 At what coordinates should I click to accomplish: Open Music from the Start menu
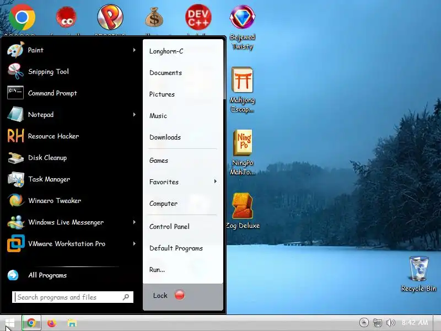tap(158, 115)
